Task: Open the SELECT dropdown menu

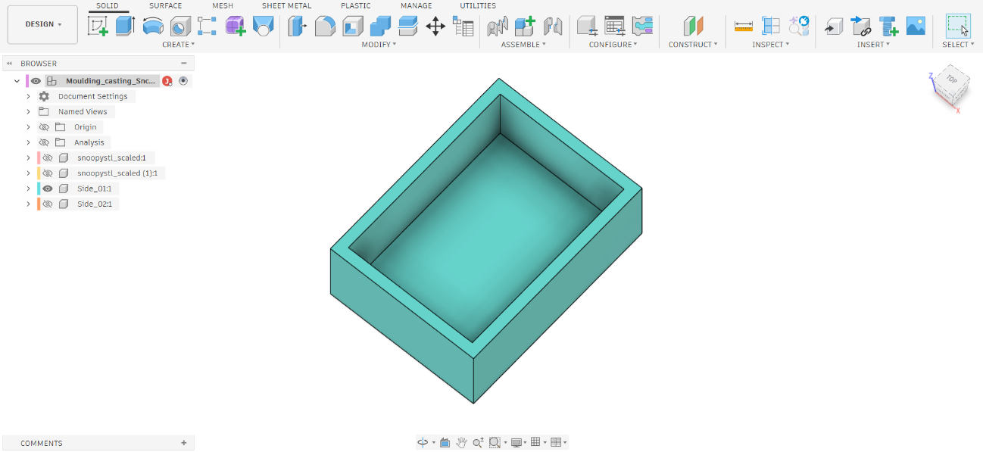Action: [x=958, y=45]
